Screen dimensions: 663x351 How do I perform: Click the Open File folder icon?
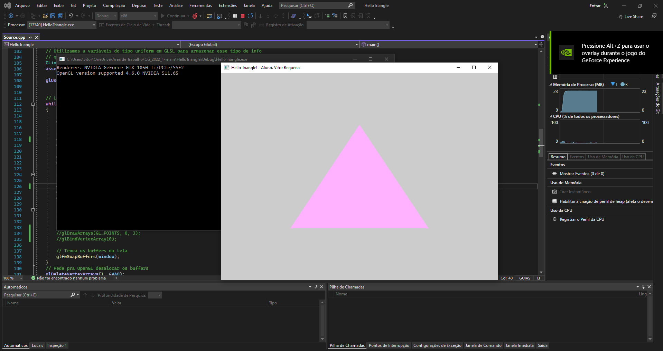[45, 16]
